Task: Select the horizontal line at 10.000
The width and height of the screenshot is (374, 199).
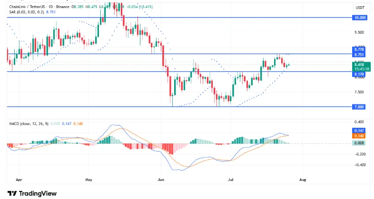Action: (179, 18)
